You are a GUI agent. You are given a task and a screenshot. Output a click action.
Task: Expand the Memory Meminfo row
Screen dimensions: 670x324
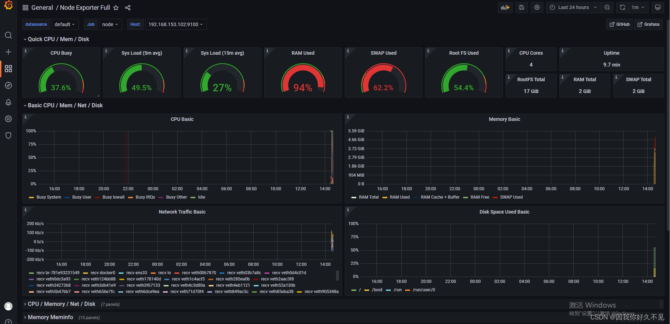(50, 317)
